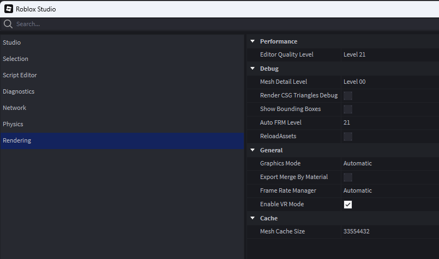
Task: Click the Roblox Studio window title
Action: coord(36,9)
